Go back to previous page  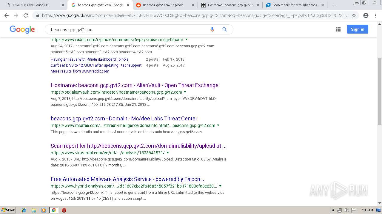point(7,15)
